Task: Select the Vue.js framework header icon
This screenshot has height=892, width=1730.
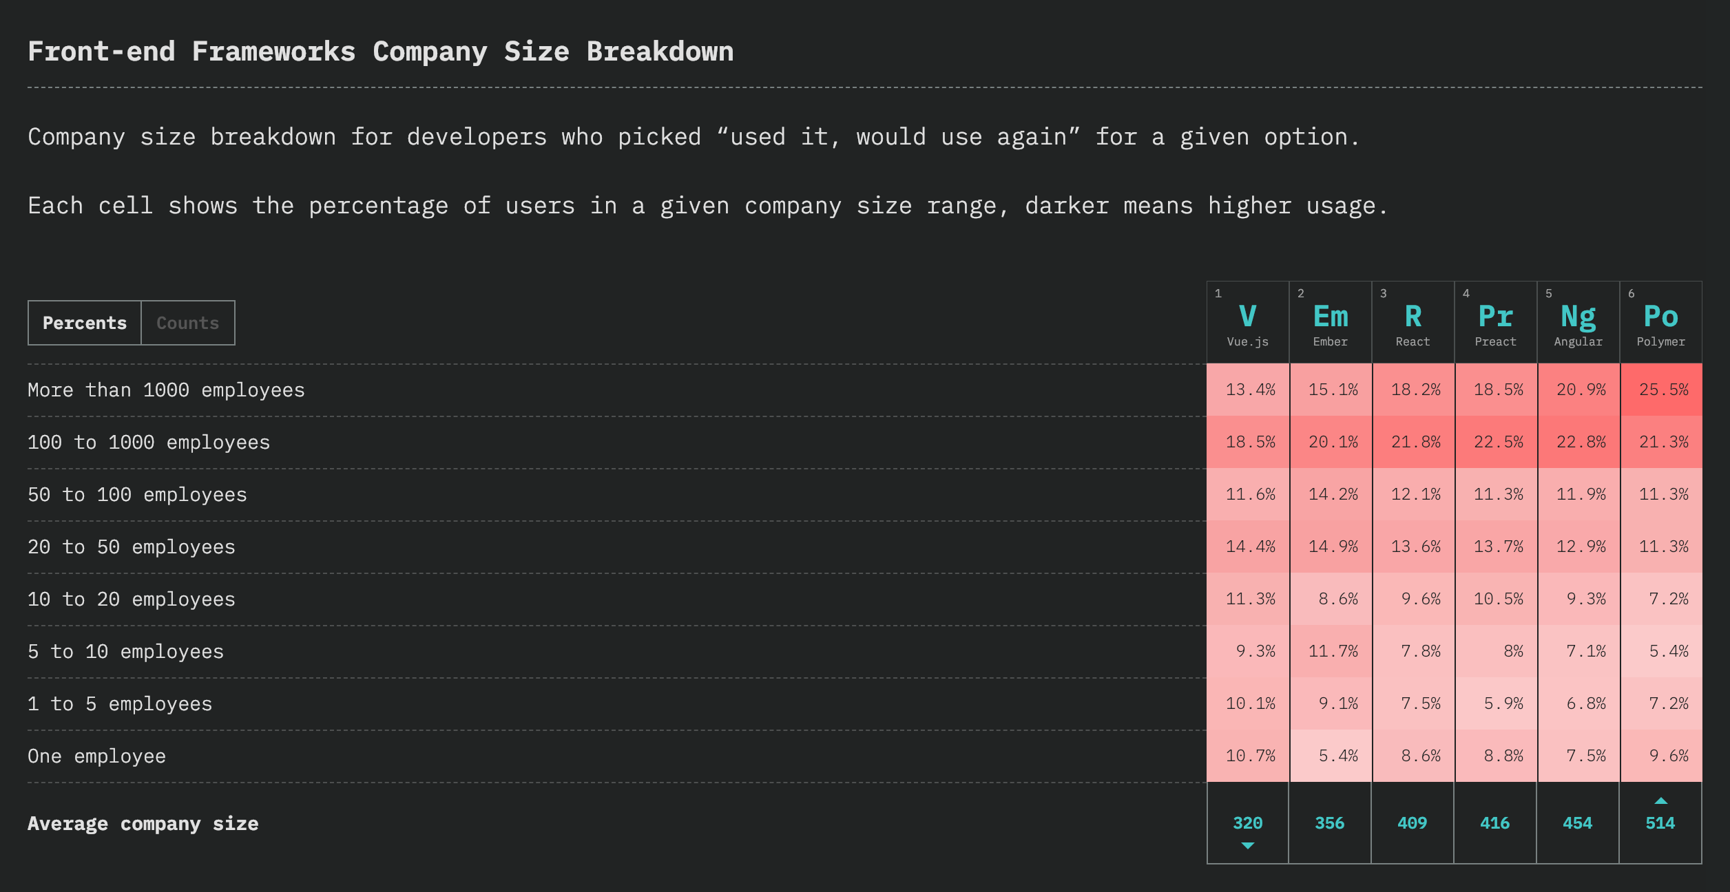Action: [1248, 318]
